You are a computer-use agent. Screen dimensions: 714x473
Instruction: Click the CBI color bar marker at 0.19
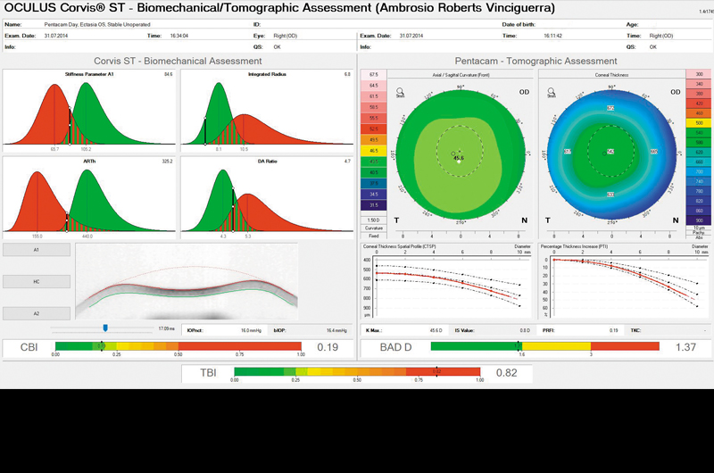pyautogui.click(x=102, y=346)
